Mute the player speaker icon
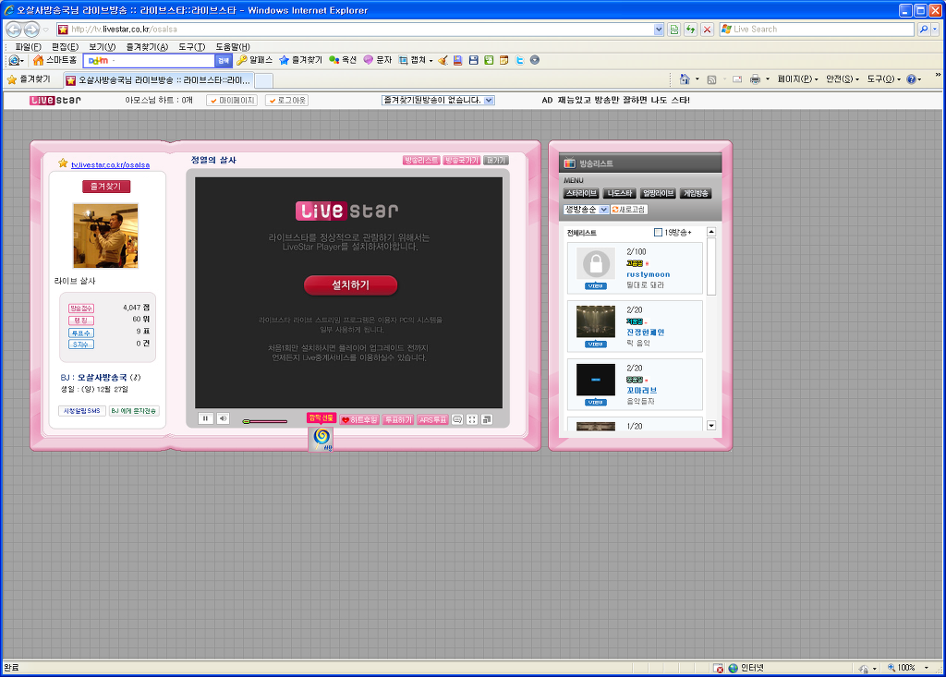Image resolution: width=946 pixels, height=677 pixels. pyautogui.click(x=223, y=418)
